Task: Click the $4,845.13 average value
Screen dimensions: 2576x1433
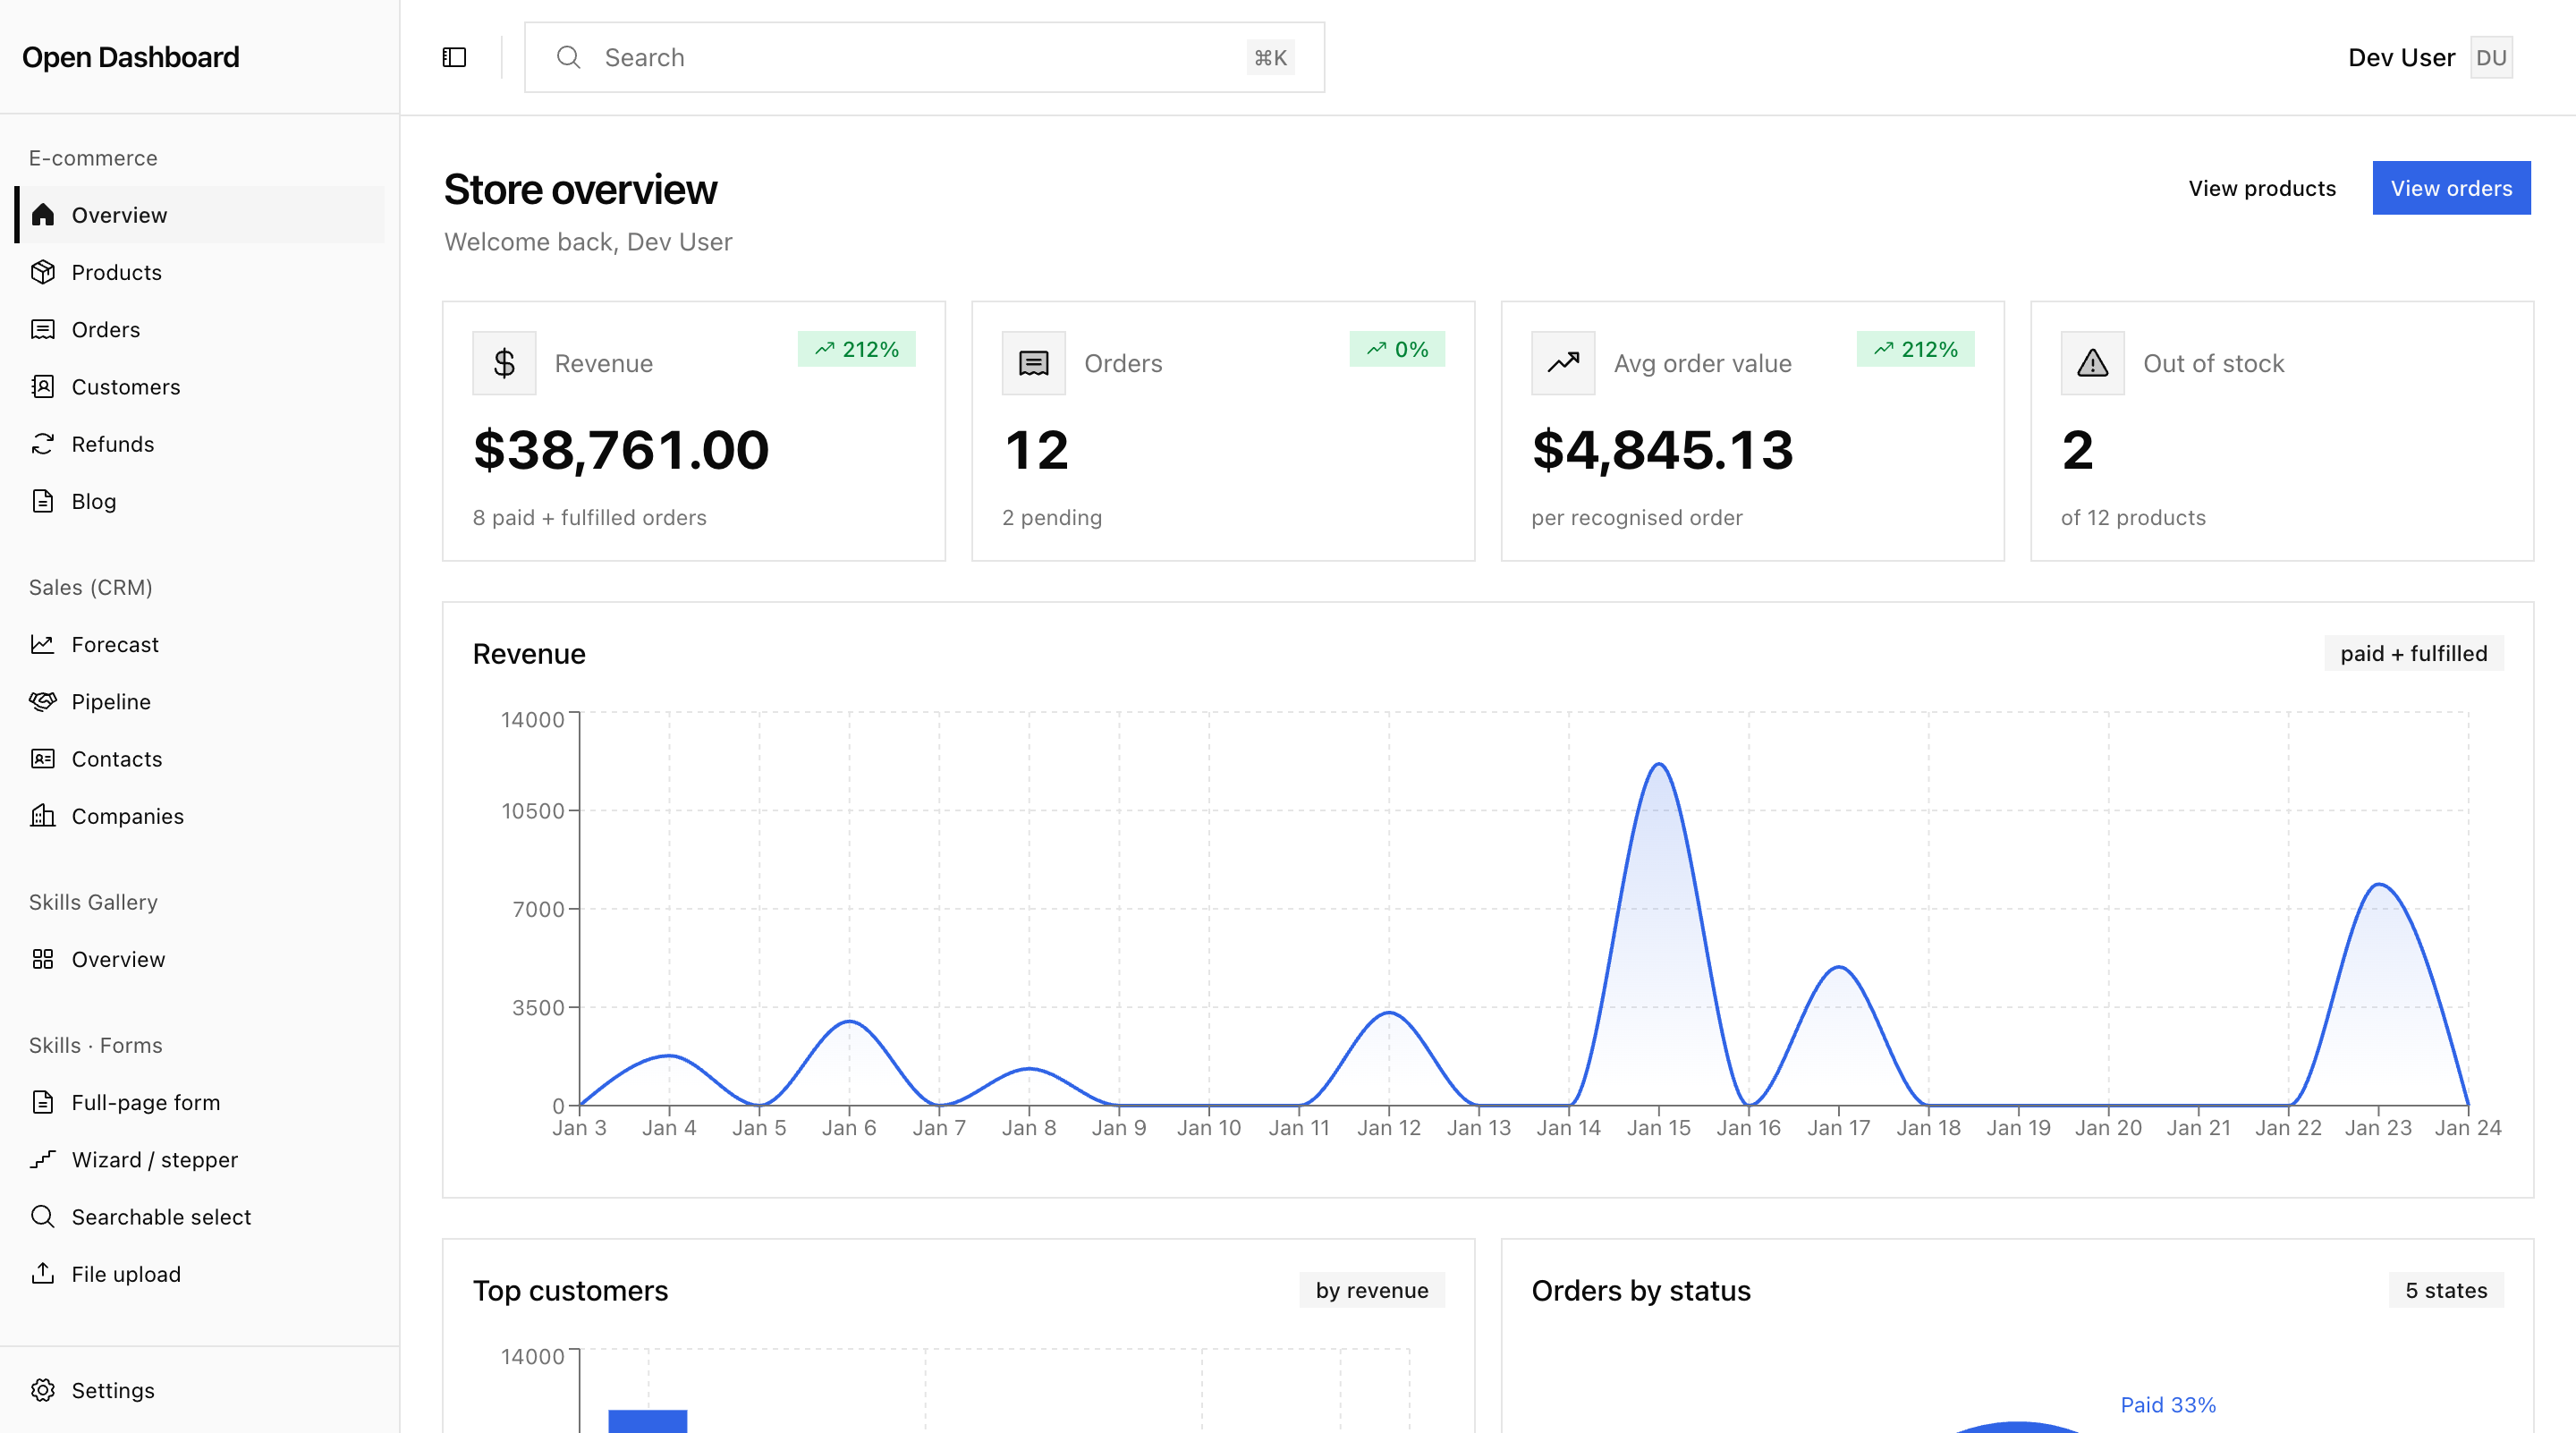Action: pyautogui.click(x=1663, y=450)
